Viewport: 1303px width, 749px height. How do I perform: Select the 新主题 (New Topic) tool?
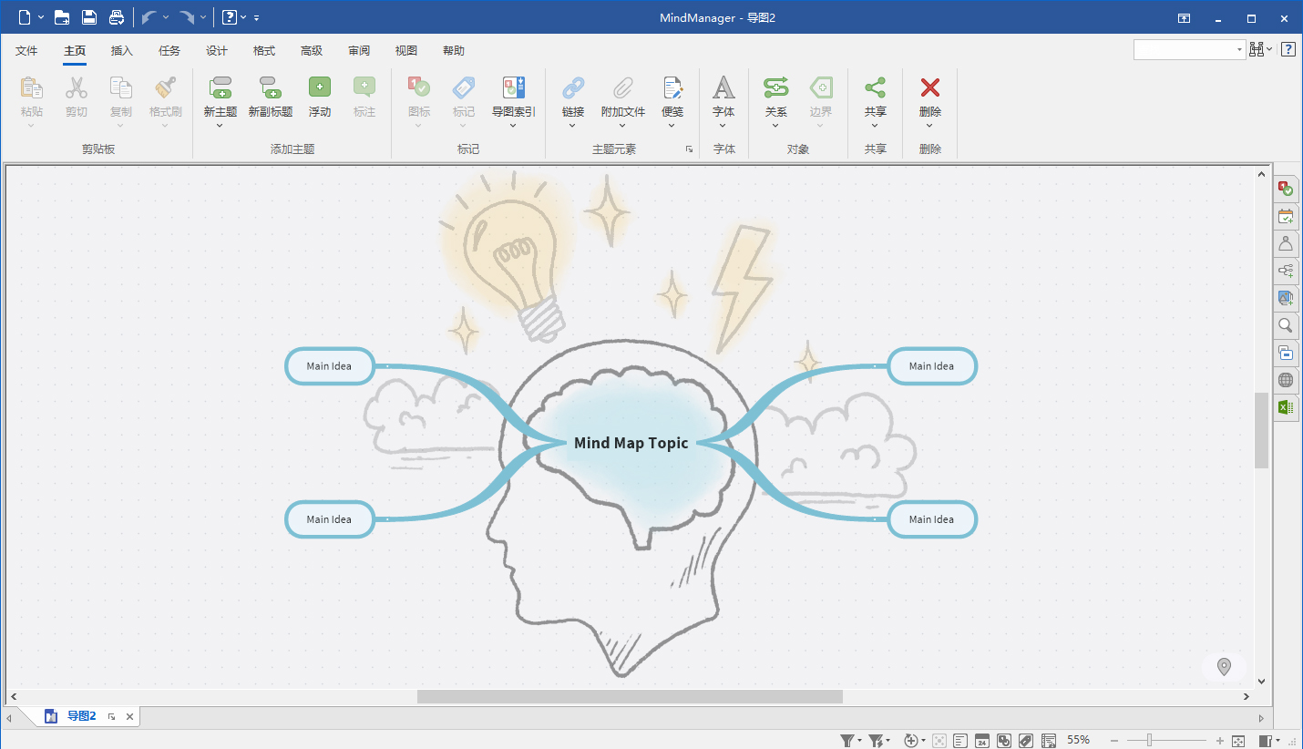(220, 96)
